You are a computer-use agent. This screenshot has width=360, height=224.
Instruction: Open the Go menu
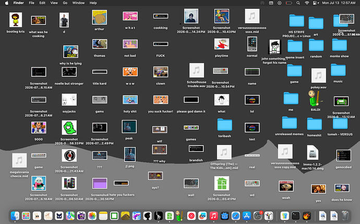tap(65, 3)
